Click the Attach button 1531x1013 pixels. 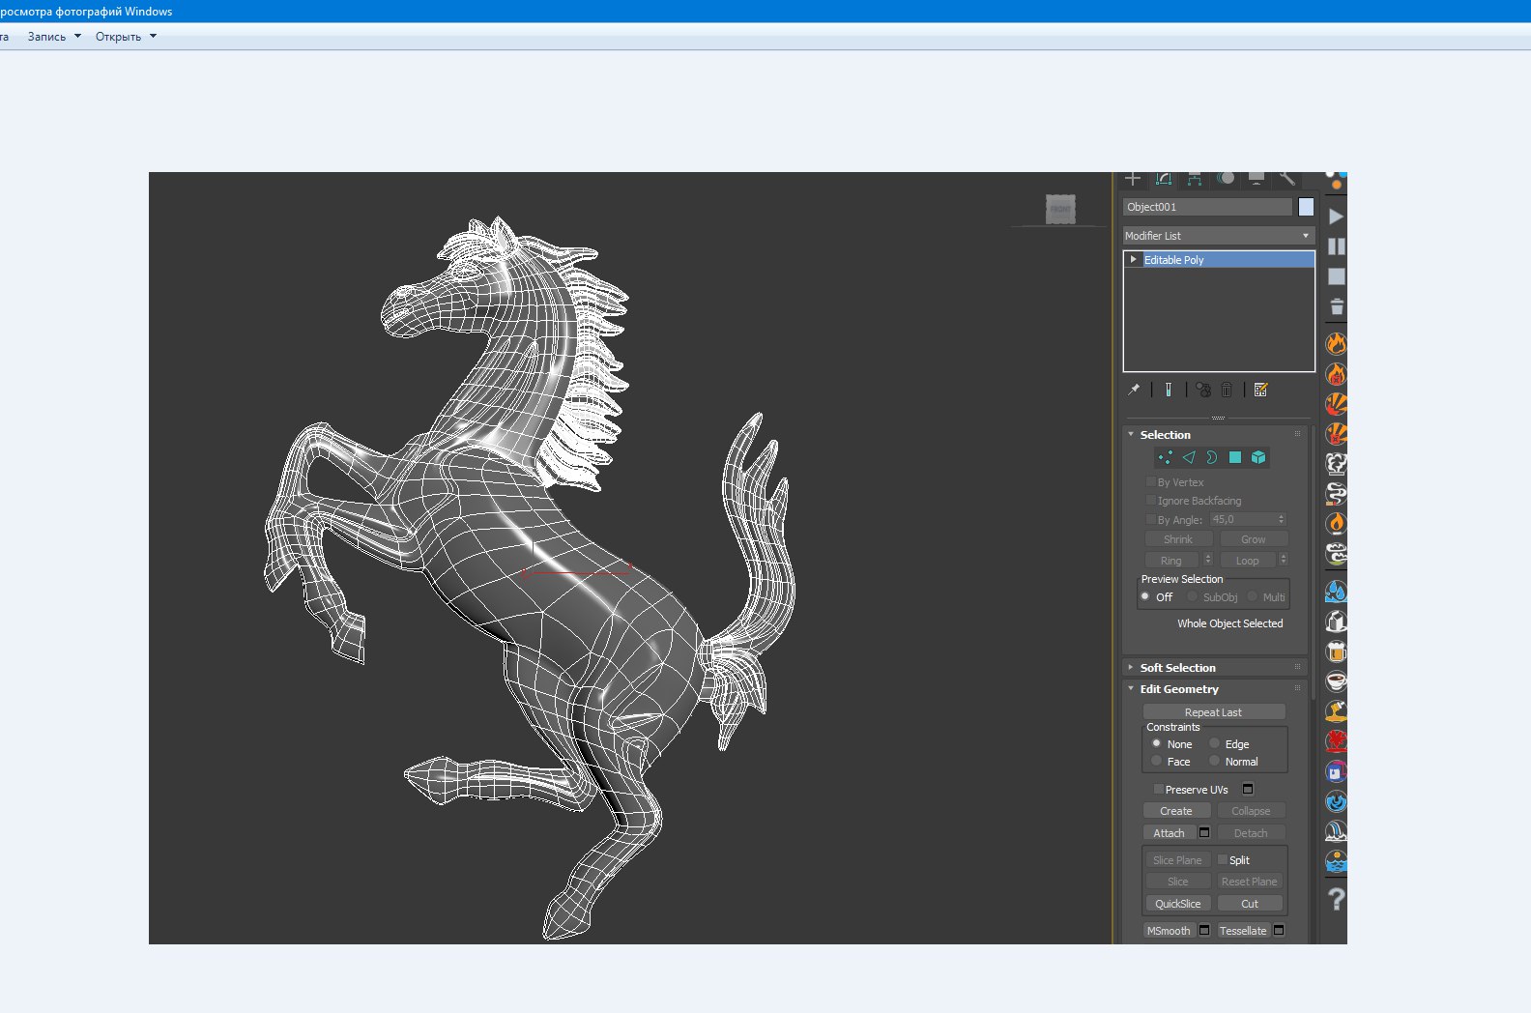(1169, 833)
